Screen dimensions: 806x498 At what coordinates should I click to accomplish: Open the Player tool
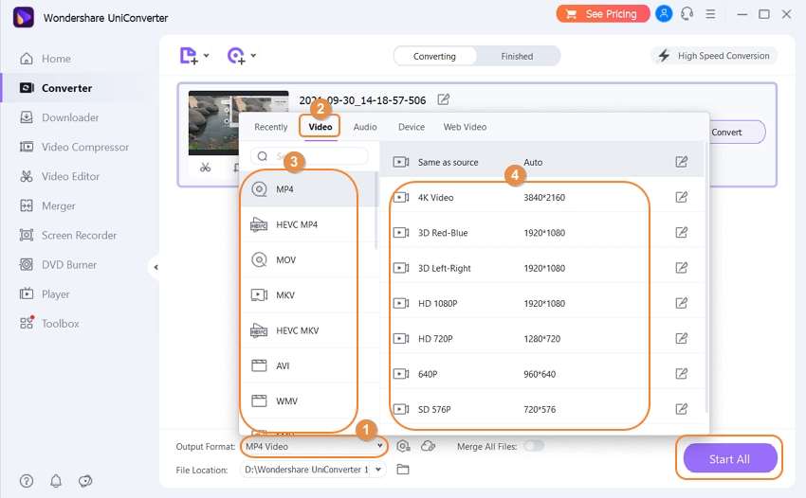pyautogui.click(x=45, y=294)
